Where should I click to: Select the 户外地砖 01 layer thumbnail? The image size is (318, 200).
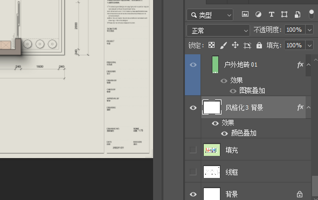point(215,65)
